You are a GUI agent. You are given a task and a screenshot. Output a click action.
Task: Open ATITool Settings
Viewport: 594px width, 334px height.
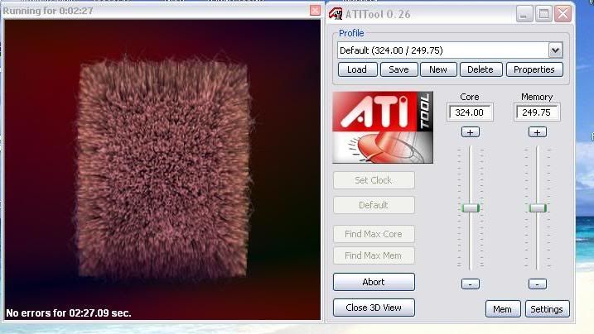pyautogui.click(x=547, y=309)
